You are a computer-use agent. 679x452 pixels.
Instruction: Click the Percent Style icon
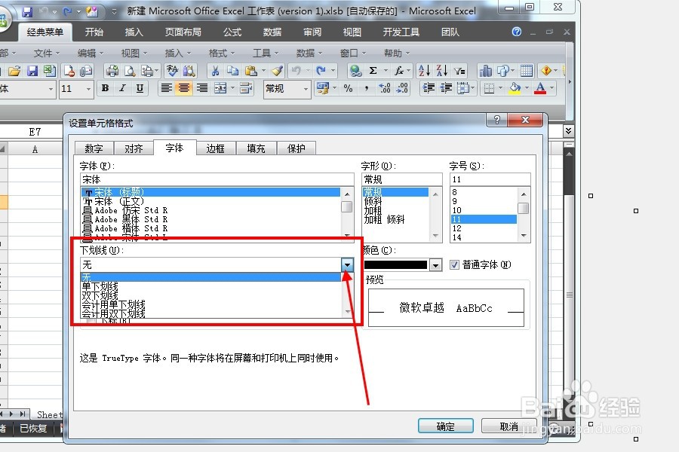click(348, 88)
